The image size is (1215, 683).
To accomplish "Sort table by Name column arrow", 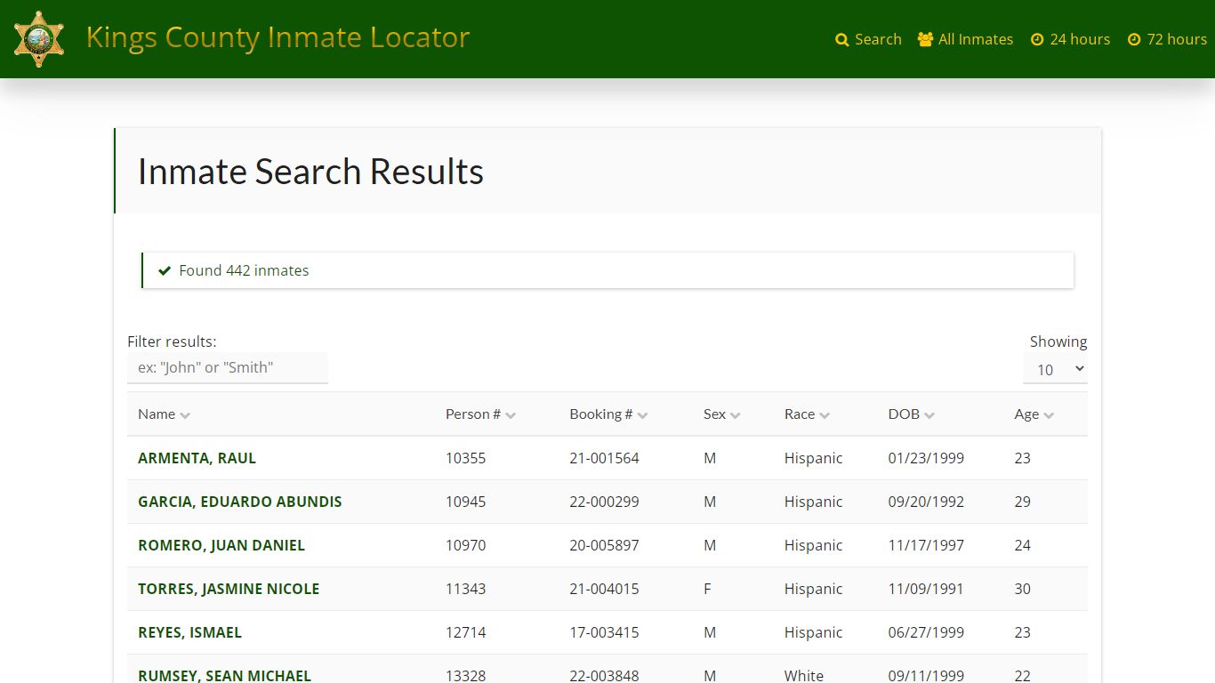I will 185,415.
